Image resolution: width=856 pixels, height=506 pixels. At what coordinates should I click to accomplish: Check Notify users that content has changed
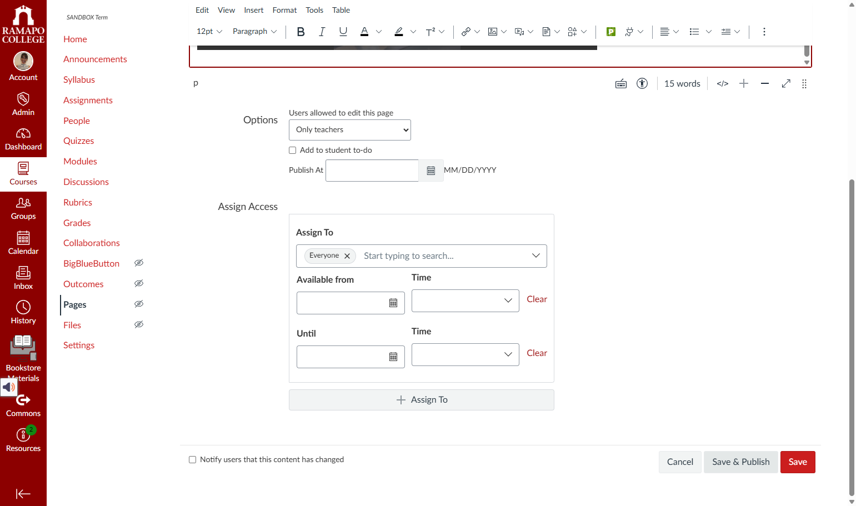(x=193, y=460)
